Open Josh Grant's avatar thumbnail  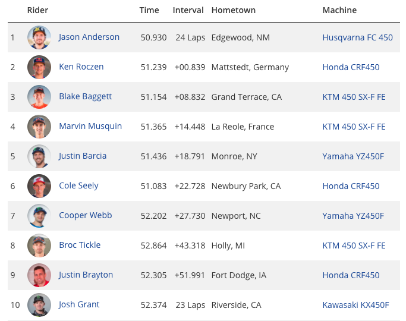click(39, 305)
